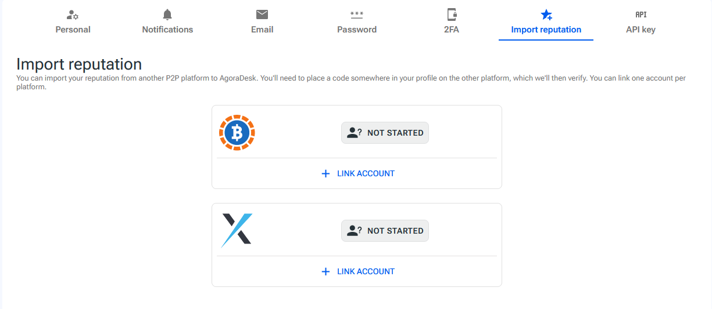Click LINK ACCOUNT in the X logo card
Viewport: 712px width, 309px height.
click(357, 271)
